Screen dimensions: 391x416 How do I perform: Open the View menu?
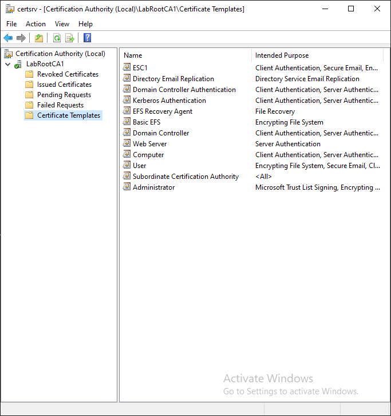(62, 24)
